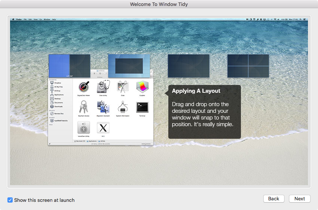Click Applications in the Finder path bar

(x=92, y=141)
